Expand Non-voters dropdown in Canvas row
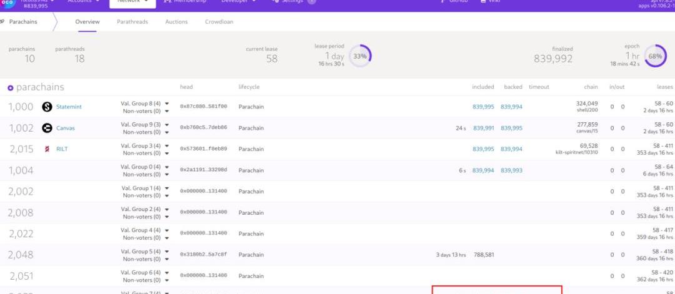This screenshot has width=675, height=294. pos(167,132)
